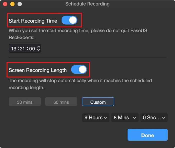Click the chevron beside 9 Hours
The image size is (175, 148).
(x=105, y=118)
